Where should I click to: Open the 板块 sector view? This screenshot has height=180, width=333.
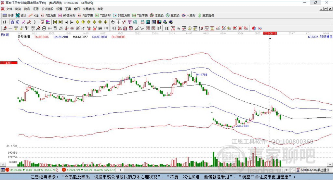coord(21,15)
